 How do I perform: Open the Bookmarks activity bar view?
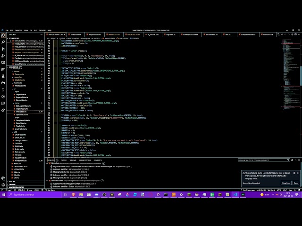coord(3,90)
